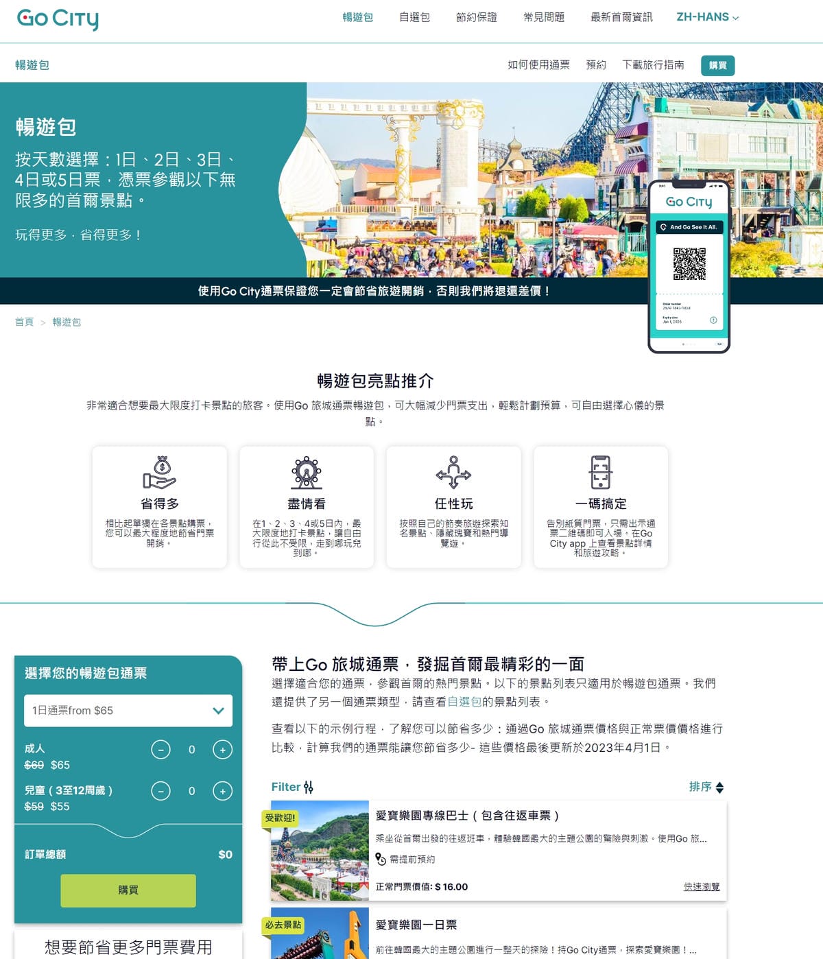823x959 pixels.
Task: Click the 訂單總額 $0 total value
Action: (225, 854)
